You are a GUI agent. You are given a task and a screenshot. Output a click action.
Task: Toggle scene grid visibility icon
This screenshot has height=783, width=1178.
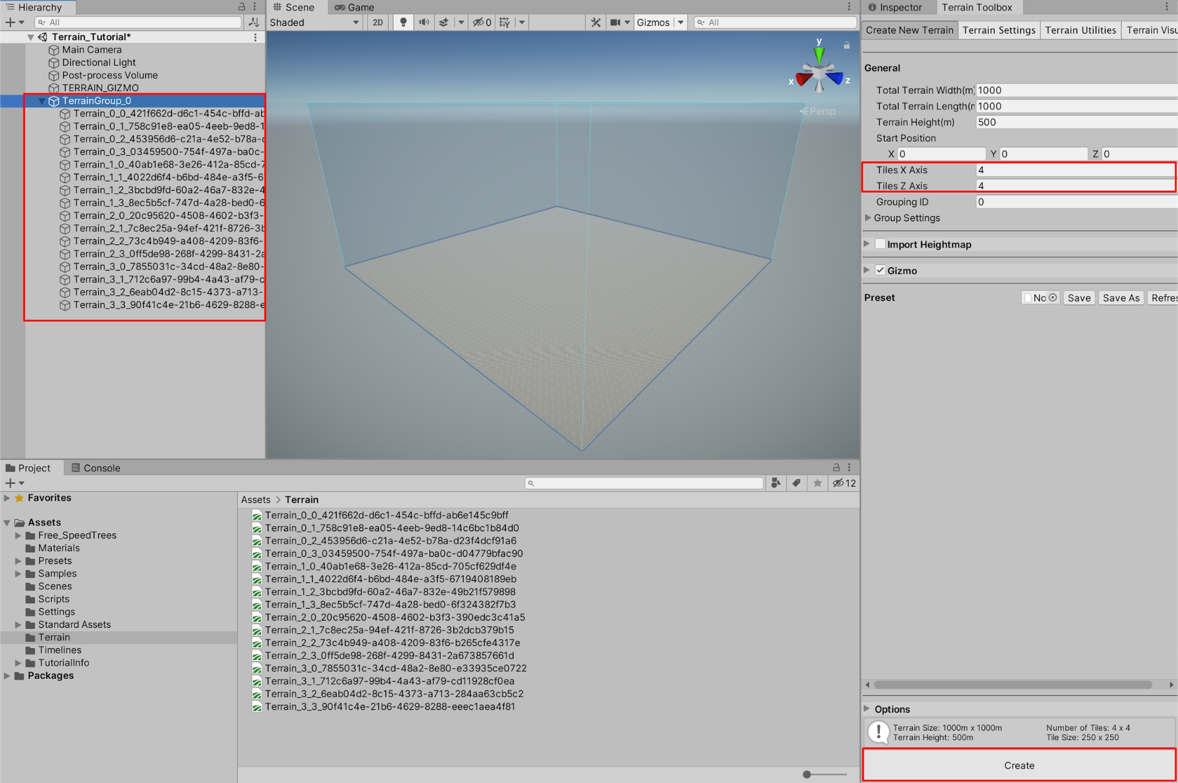[504, 22]
